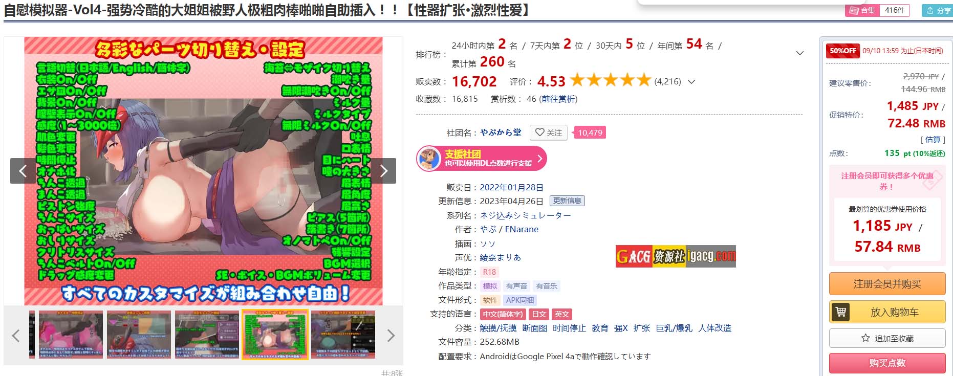Go to previous image with left carousel arrow
The width and height of the screenshot is (953, 376).
(23, 171)
